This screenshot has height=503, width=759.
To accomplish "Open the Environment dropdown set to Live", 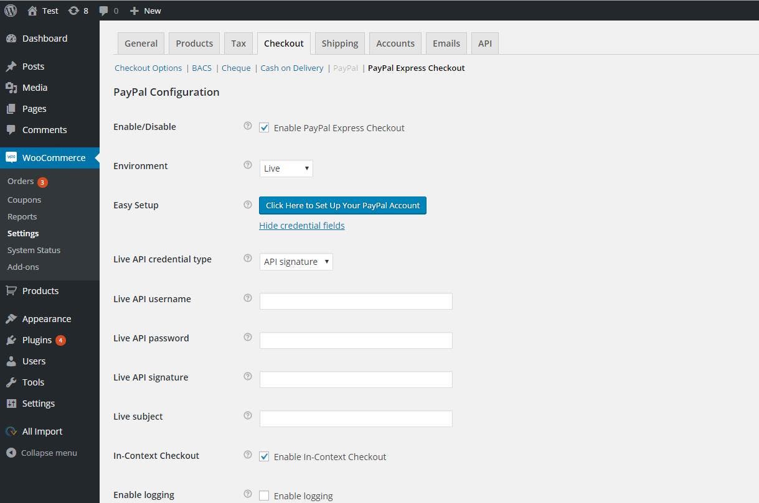I will 286,168.
